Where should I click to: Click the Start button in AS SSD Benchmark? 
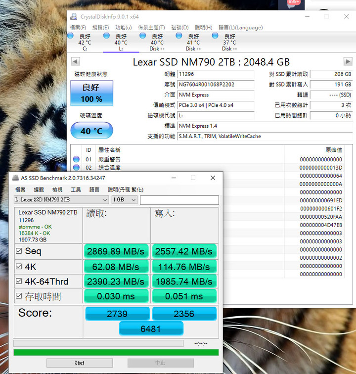coord(80,363)
